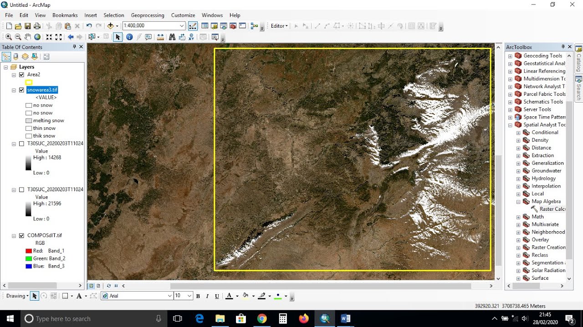Click the New Map Document icon
This screenshot has height=327, width=583.
click(9, 26)
